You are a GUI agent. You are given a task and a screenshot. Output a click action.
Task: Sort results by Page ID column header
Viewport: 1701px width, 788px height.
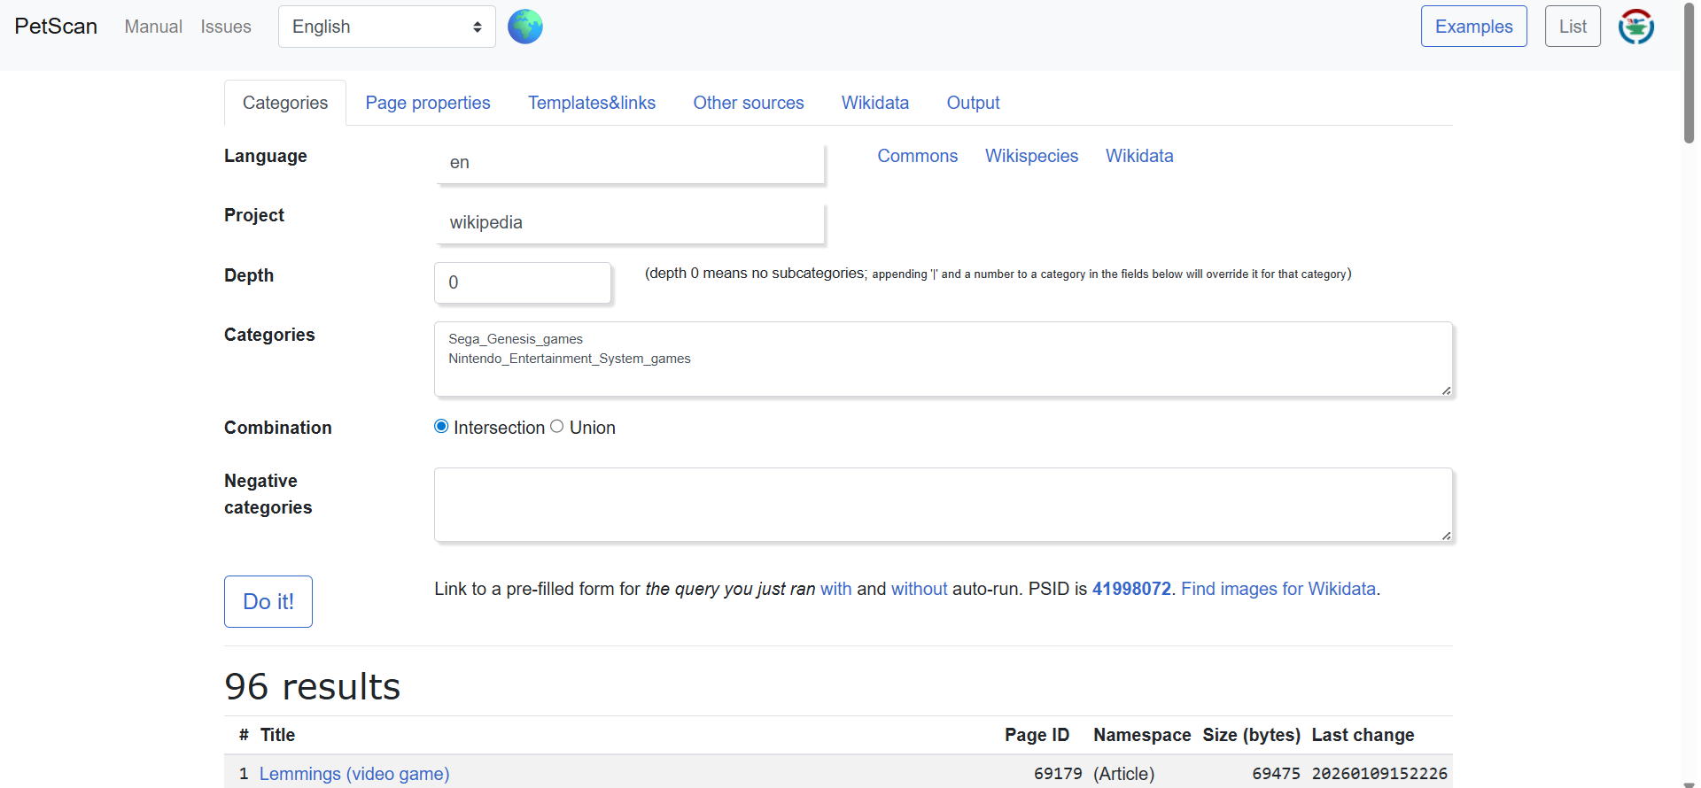click(1037, 735)
